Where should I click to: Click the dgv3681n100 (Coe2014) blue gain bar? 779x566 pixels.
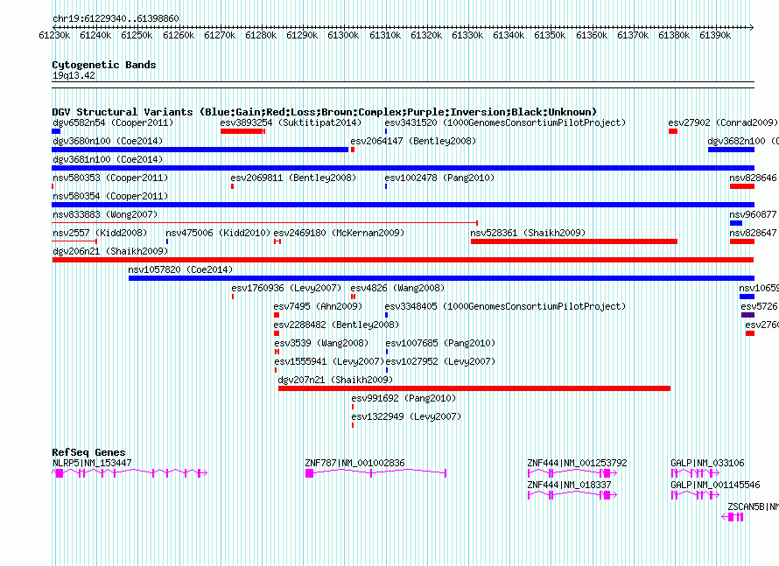[x=403, y=168]
